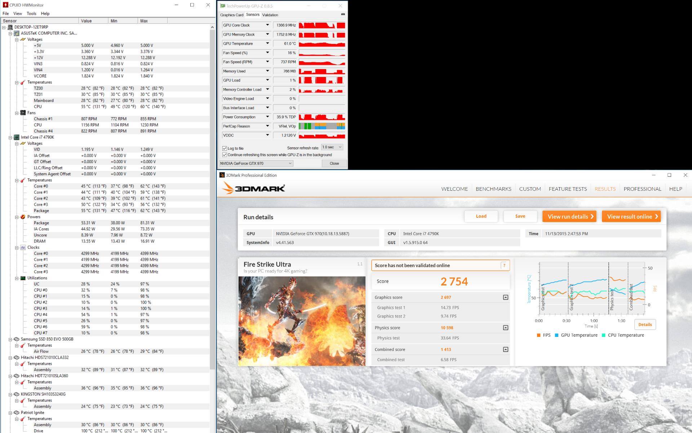Click the Fire Strike Ultra thumbnail image

302,321
